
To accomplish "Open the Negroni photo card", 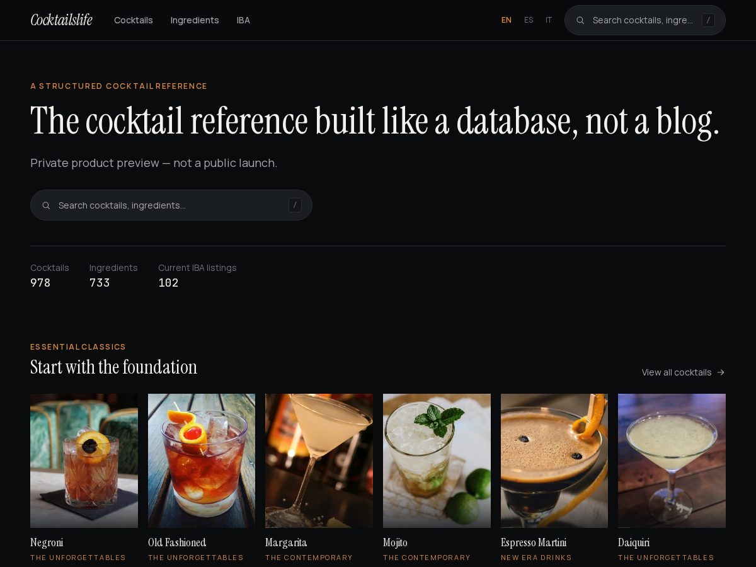I will pyautogui.click(x=84, y=461).
